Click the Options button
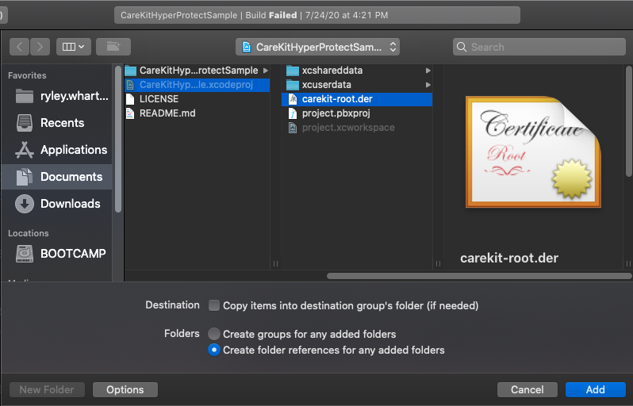 point(125,390)
